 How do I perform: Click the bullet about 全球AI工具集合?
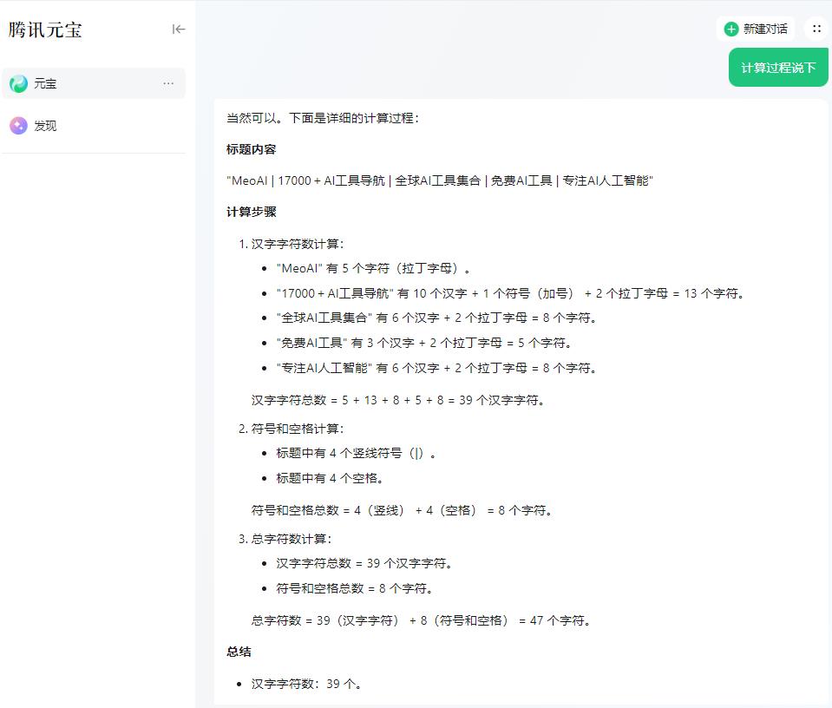tap(436, 318)
